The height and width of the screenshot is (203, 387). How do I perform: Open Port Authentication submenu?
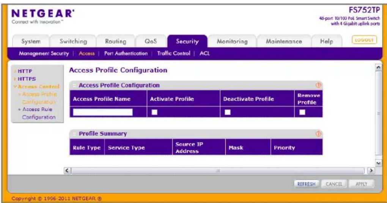pyautogui.click(x=126, y=54)
